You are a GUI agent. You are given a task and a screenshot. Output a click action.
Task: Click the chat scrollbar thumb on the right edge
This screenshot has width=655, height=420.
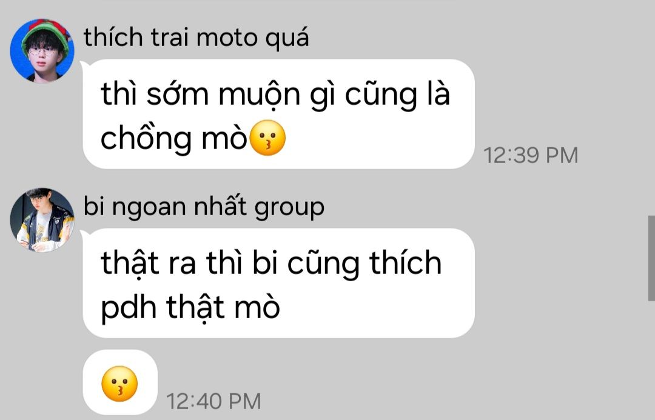click(x=651, y=258)
